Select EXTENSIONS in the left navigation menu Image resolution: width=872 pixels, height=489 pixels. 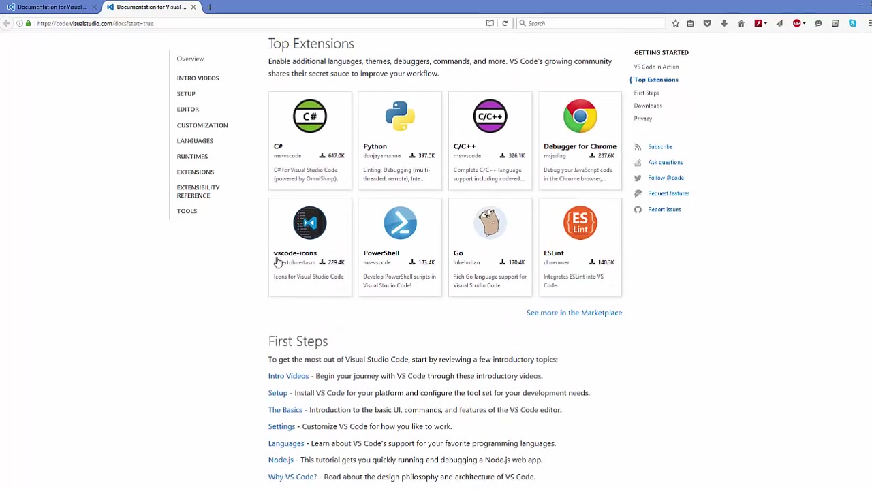[x=196, y=172]
